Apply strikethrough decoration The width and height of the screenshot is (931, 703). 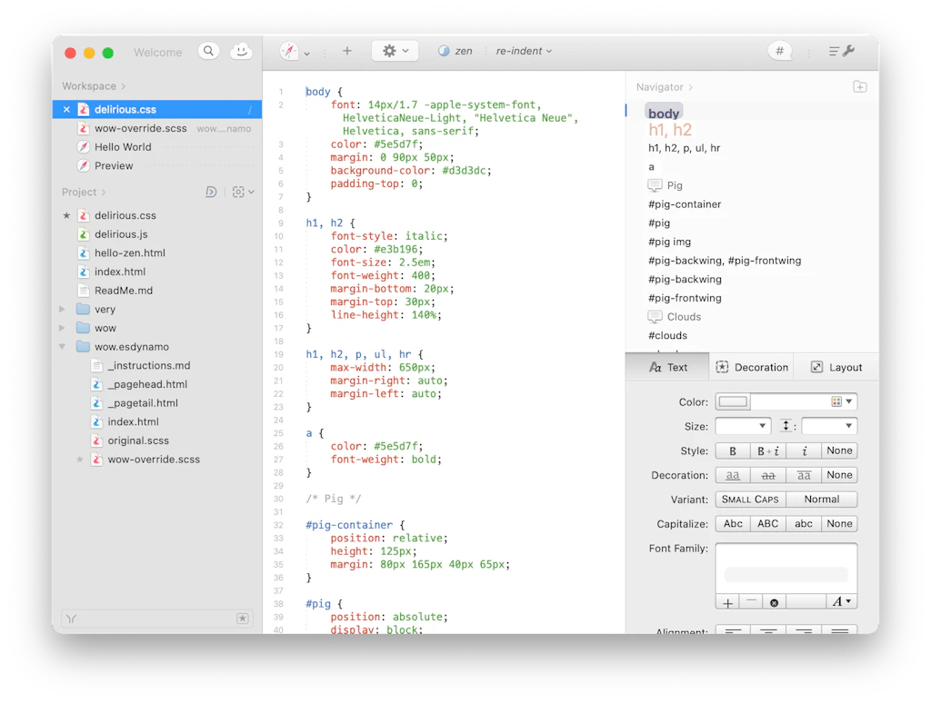[x=767, y=475]
